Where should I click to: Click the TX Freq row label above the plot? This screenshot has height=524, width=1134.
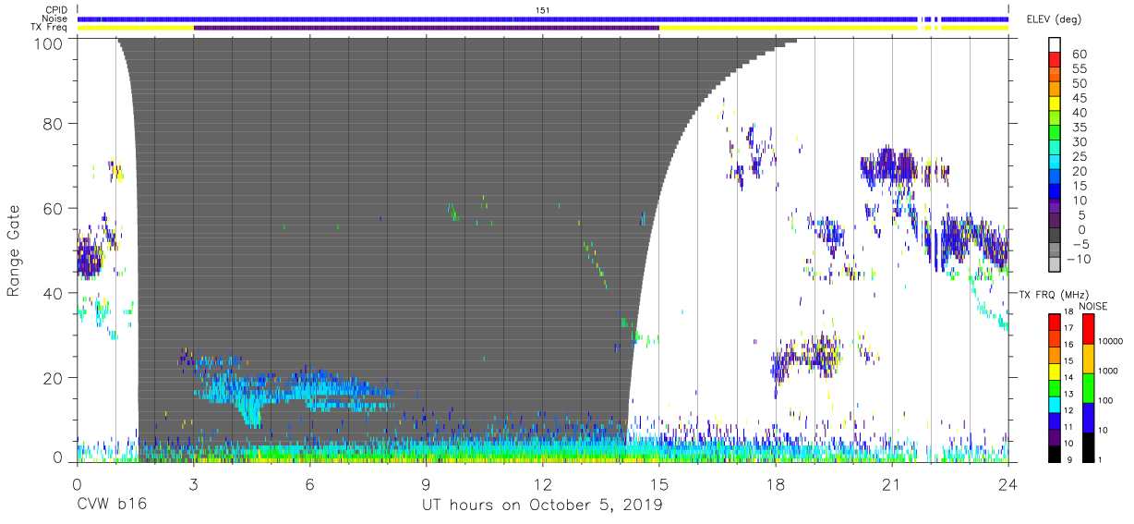pos(50,28)
